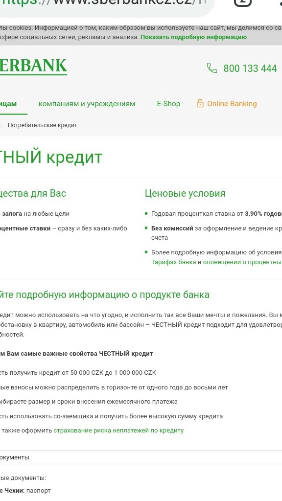The height and width of the screenshot is (501, 282).
Task: Click the 'Ценовые условия' heading
Action: [x=185, y=193]
